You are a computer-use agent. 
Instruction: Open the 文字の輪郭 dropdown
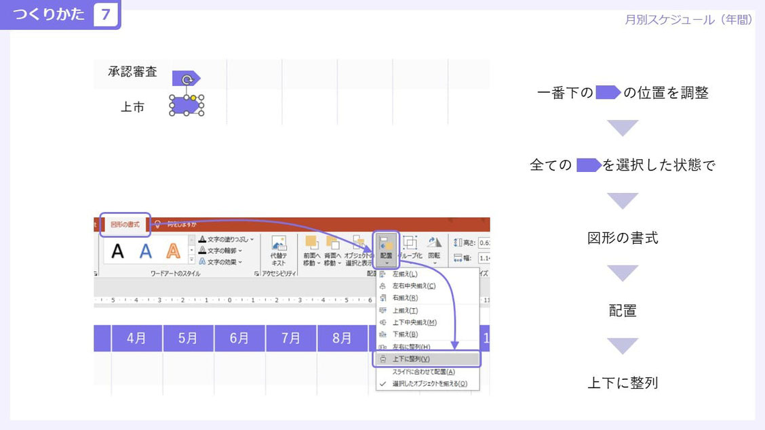220,251
